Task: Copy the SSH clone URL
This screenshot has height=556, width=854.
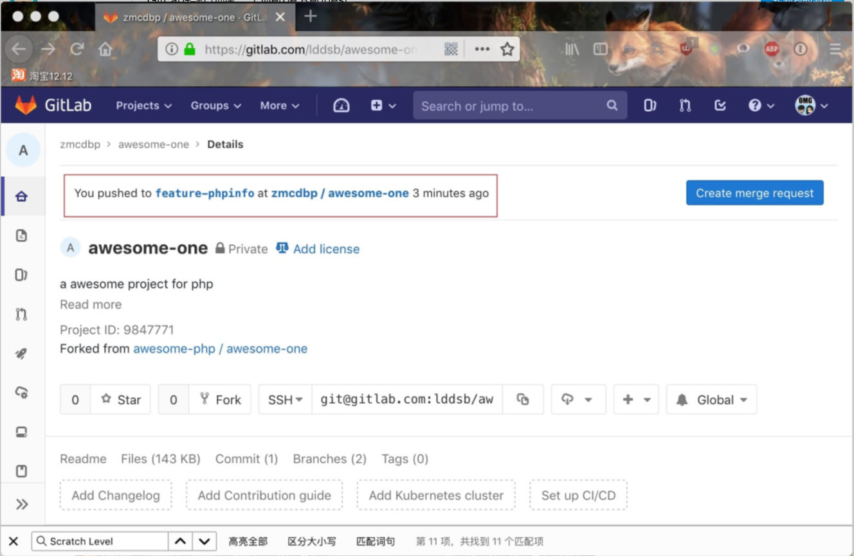Action: 523,399
